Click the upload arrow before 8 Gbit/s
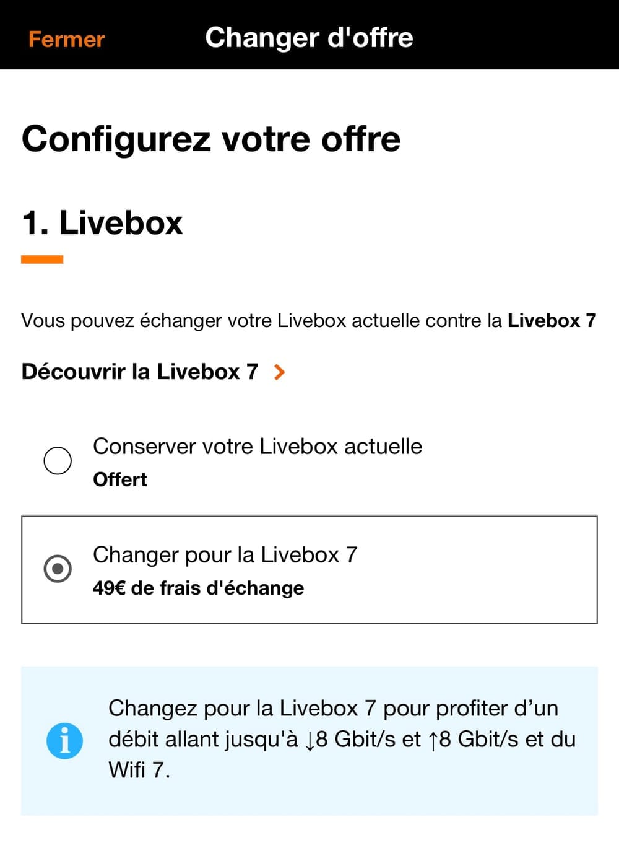This screenshot has height=848, width=619. coord(433,740)
